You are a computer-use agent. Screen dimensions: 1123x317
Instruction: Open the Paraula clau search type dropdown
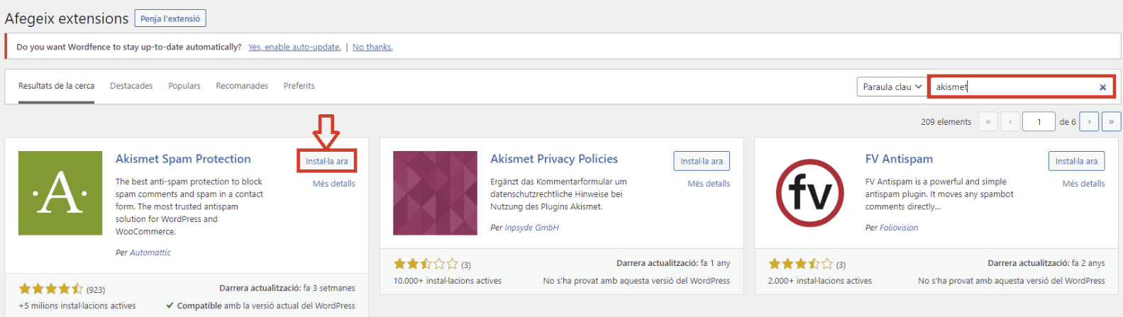892,87
